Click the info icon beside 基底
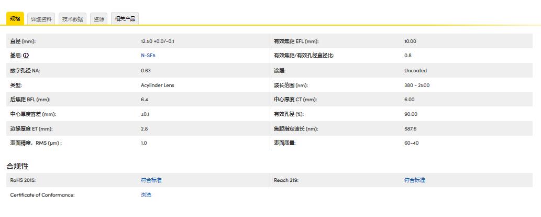 click(x=26, y=56)
